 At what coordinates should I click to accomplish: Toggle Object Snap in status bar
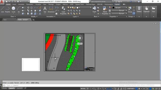(x=111, y=88)
